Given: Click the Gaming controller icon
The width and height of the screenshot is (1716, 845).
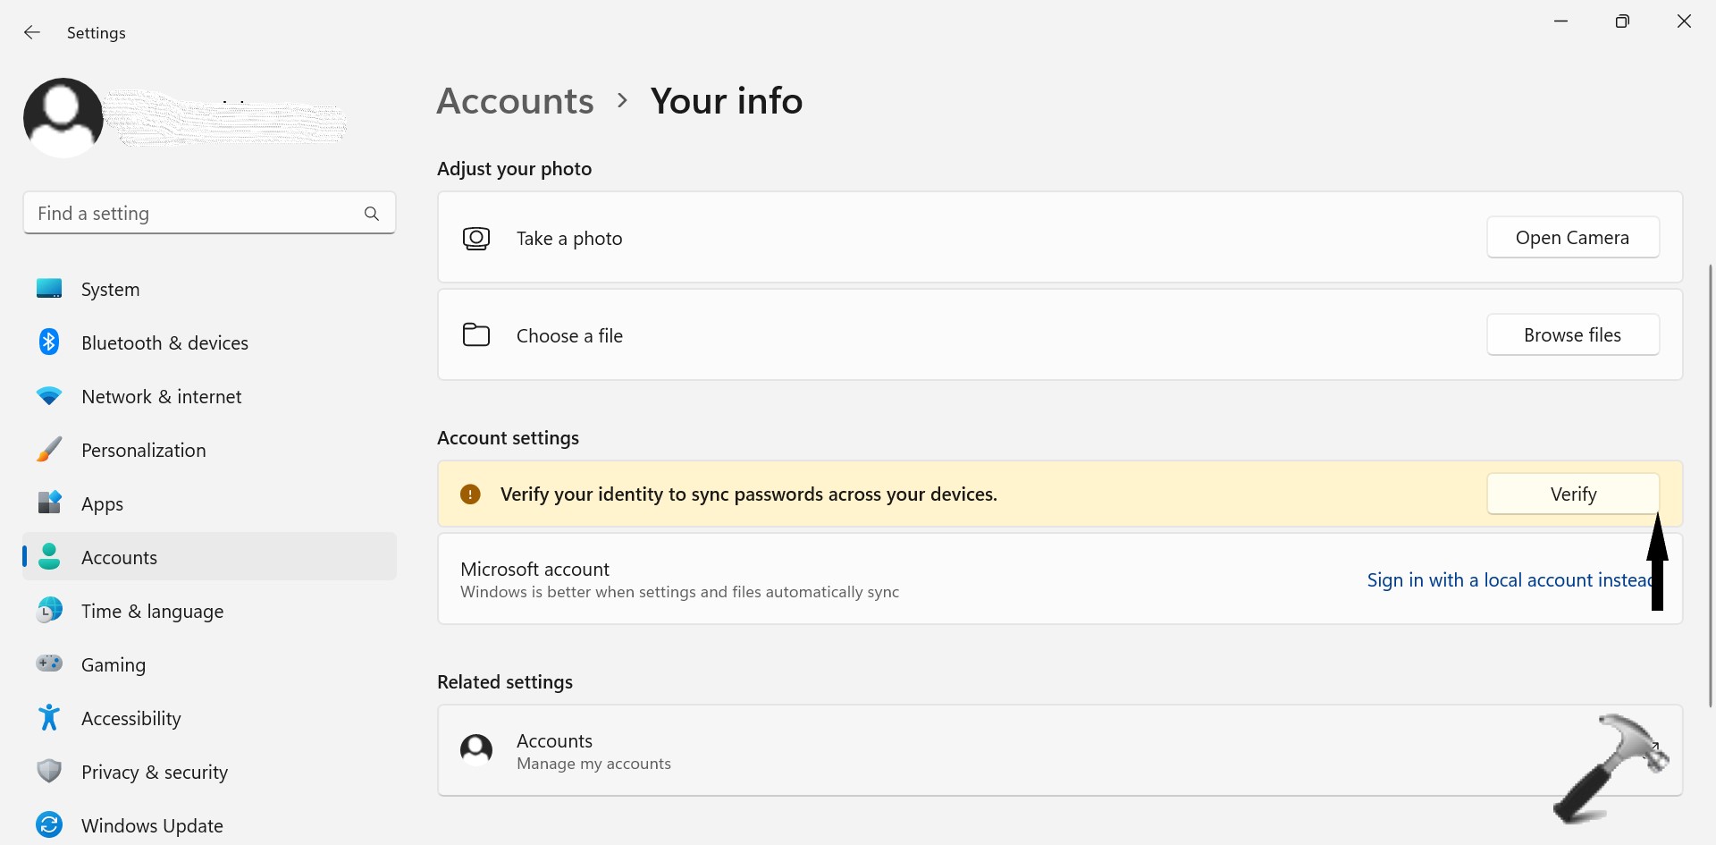Looking at the screenshot, I should coord(49,664).
